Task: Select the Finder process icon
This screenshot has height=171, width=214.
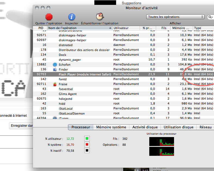Action: point(55,69)
